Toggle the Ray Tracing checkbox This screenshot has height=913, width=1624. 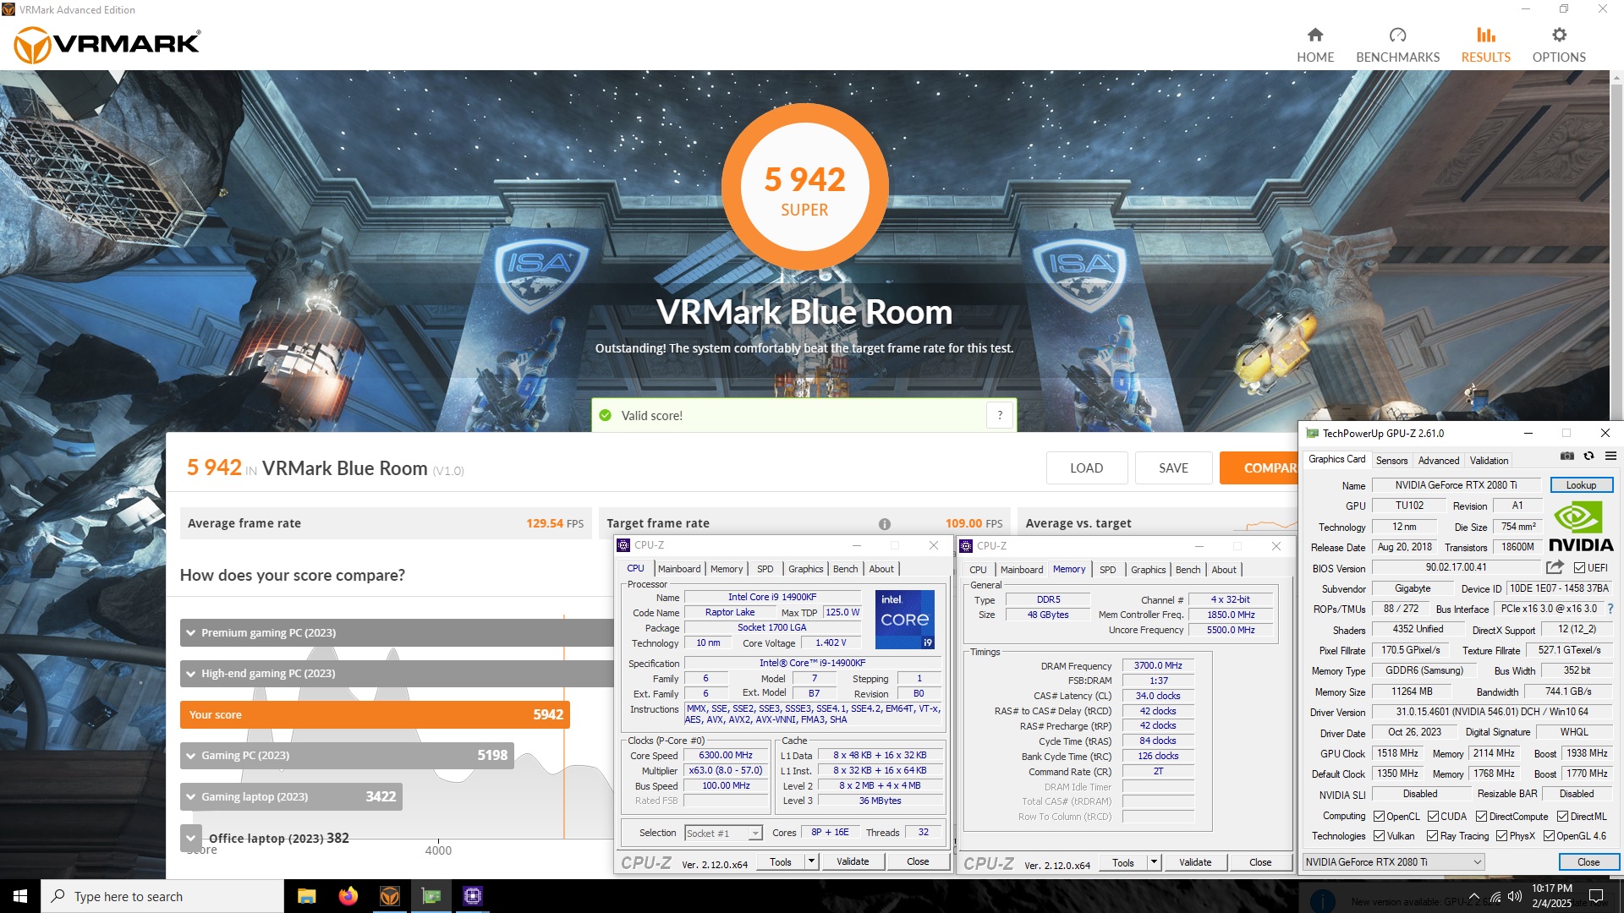pos(1432,836)
